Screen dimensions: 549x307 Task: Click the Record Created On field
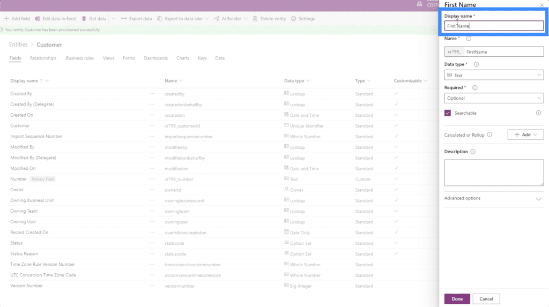pos(29,232)
